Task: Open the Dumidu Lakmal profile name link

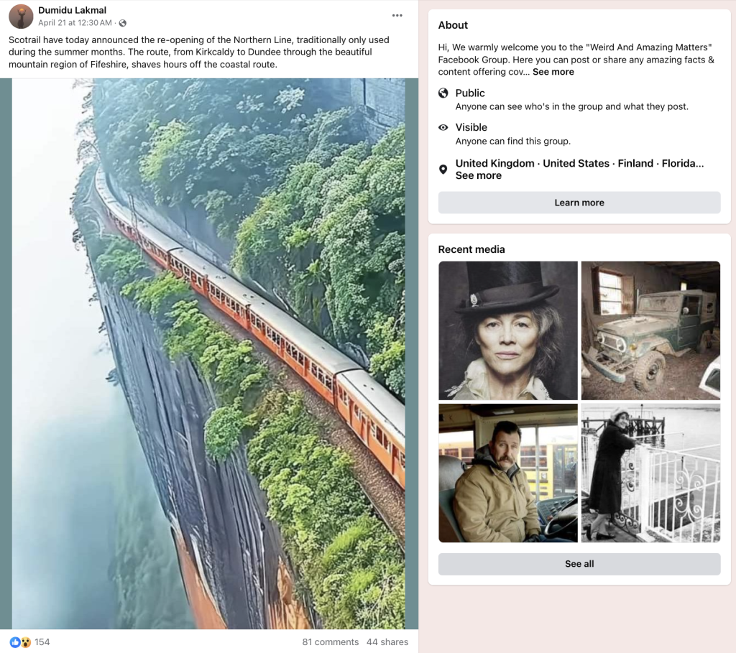Action: [x=73, y=11]
